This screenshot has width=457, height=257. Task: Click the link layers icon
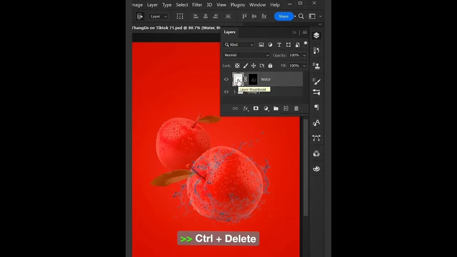[x=235, y=109]
